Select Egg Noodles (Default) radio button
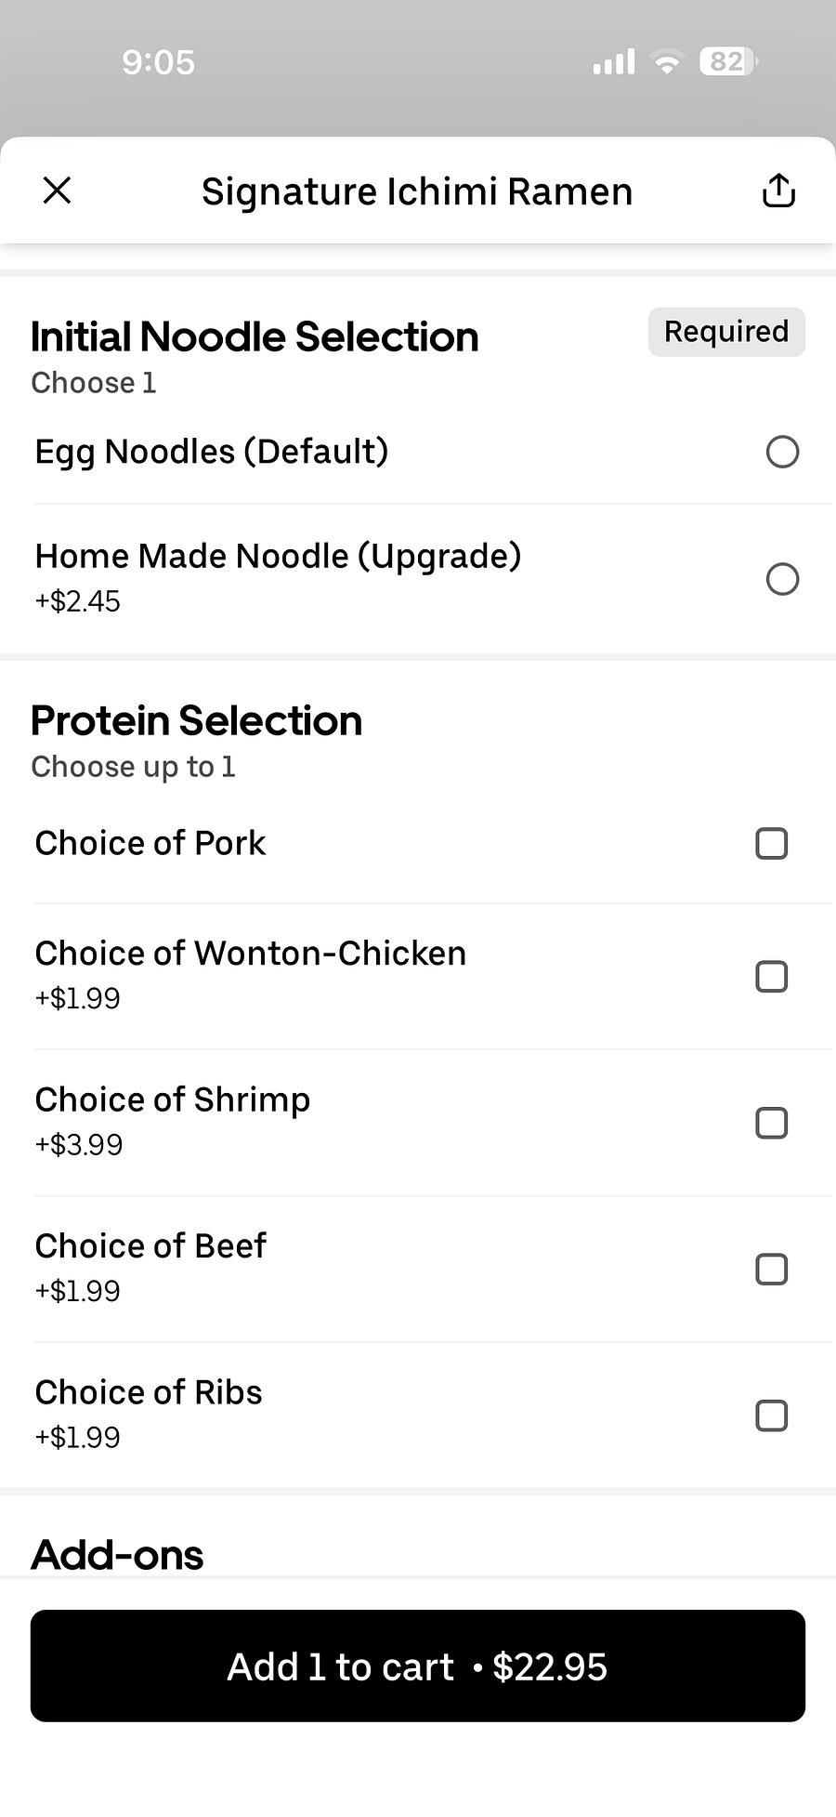 tap(782, 452)
